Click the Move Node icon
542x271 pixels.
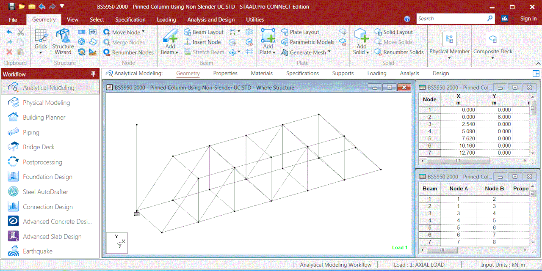(x=107, y=32)
